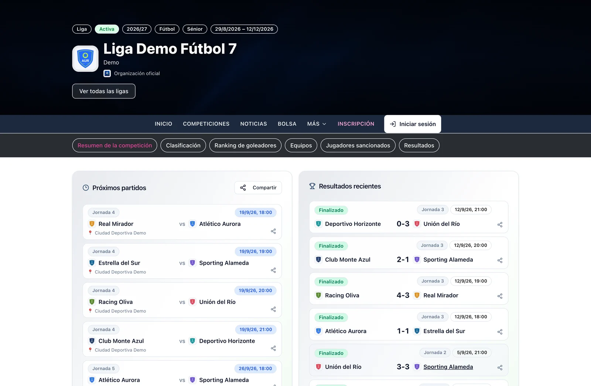
Task: Share the Deportivo Horizonte 0-3 result
Action: 500,224
